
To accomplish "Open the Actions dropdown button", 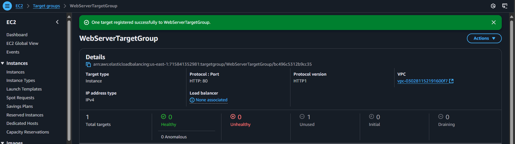I will point(484,38).
